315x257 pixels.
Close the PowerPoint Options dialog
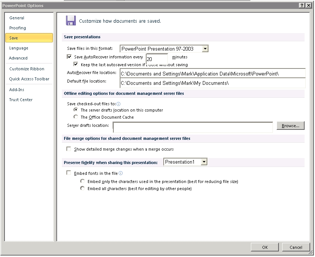(x=309, y=6)
